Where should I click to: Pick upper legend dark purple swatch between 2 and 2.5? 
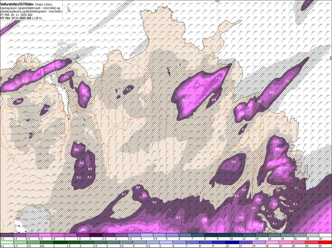point(96,235)
